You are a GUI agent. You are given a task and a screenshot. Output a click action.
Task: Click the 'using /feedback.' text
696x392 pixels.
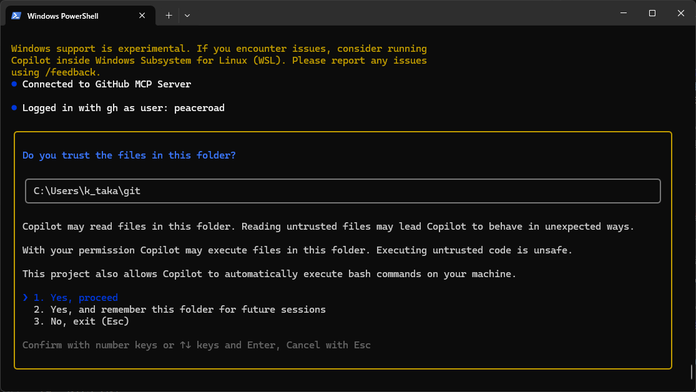coord(56,72)
